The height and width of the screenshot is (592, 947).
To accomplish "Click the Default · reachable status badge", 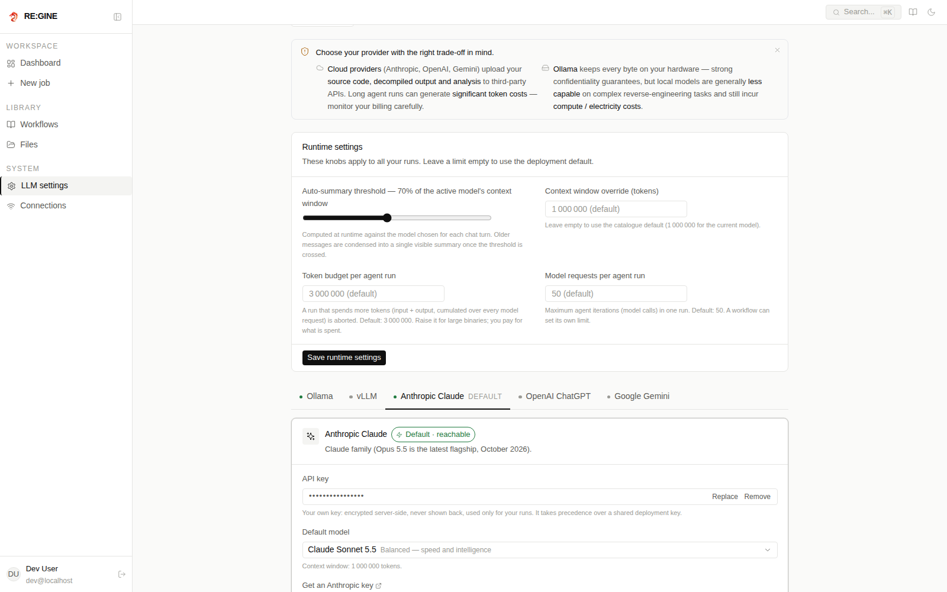I will 433,435.
